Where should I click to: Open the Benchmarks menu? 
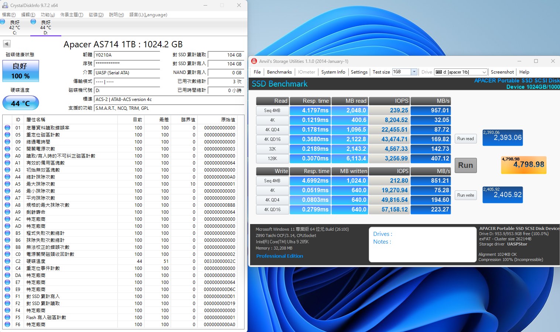click(279, 72)
